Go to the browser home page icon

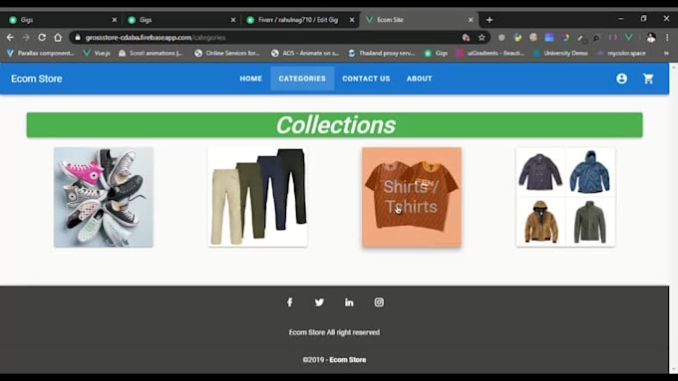(58, 38)
